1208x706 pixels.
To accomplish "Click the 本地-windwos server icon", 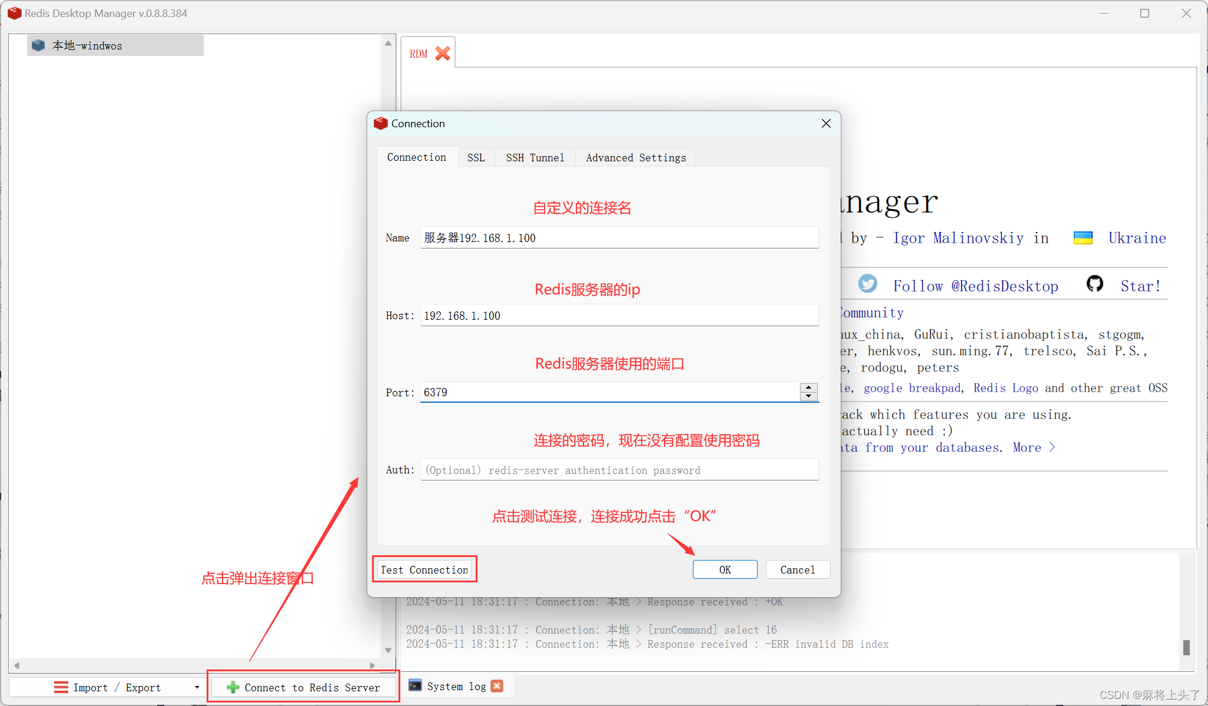I will (38, 45).
